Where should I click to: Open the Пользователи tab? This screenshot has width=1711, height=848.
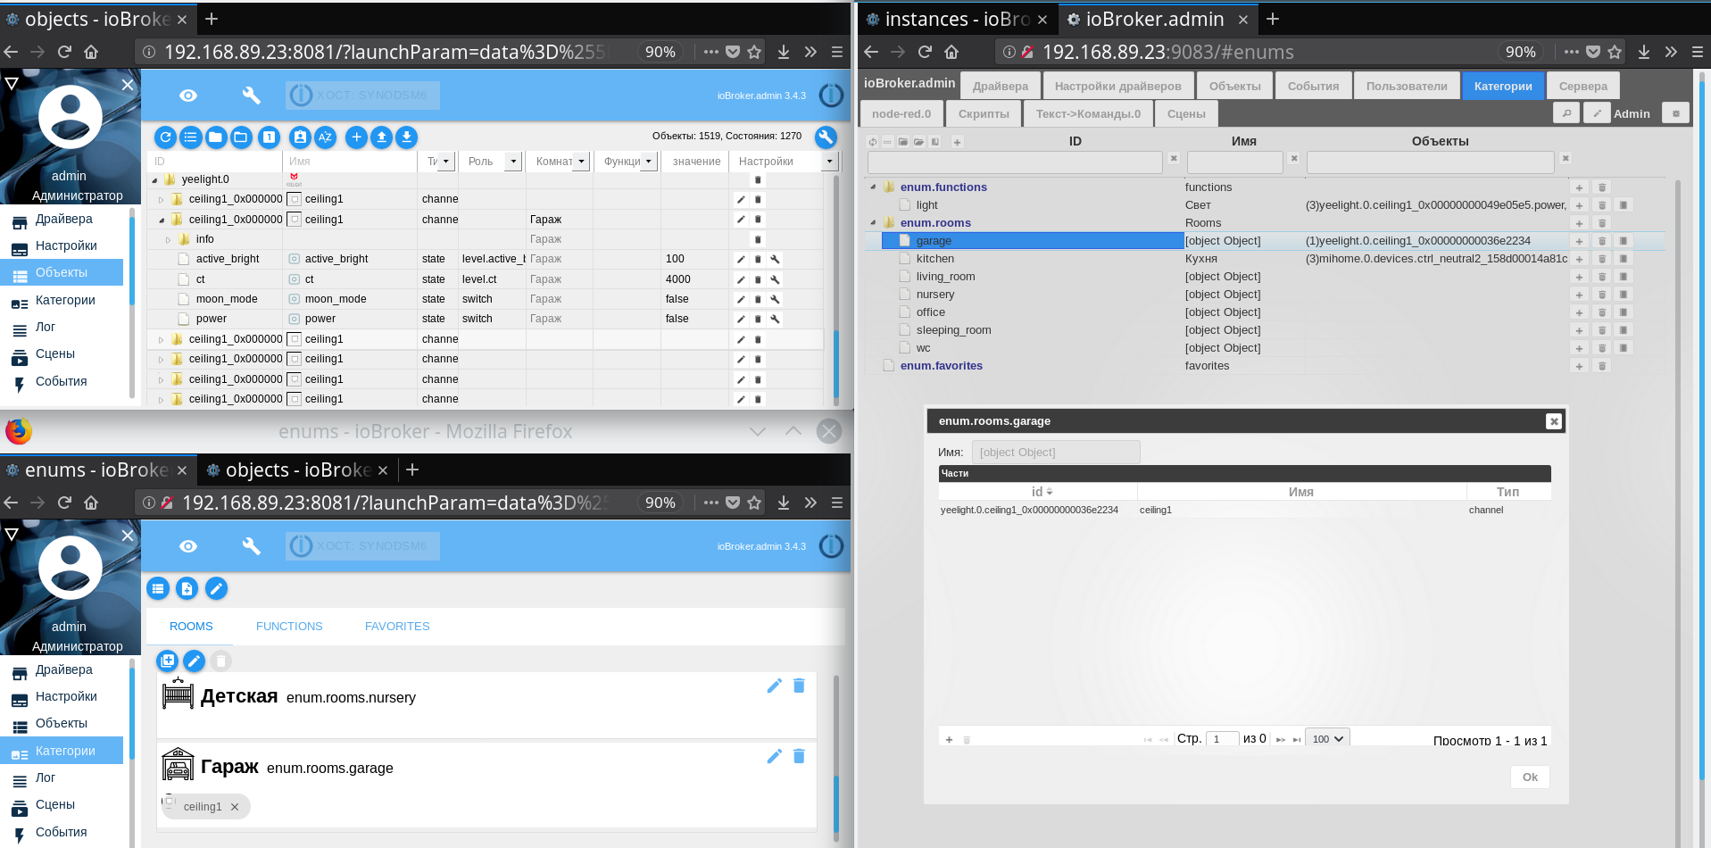[1407, 86]
